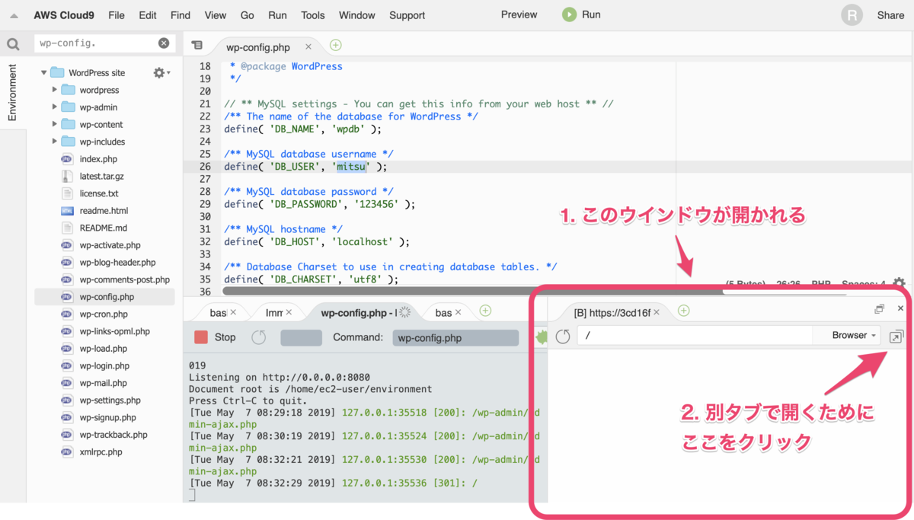This screenshot has height=520, width=914.
Task: Select wp-mail.php in file tree
Action: 104,383
